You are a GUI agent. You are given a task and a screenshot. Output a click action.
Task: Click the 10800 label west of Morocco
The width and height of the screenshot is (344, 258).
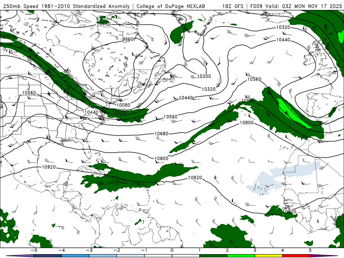[246, 123]
